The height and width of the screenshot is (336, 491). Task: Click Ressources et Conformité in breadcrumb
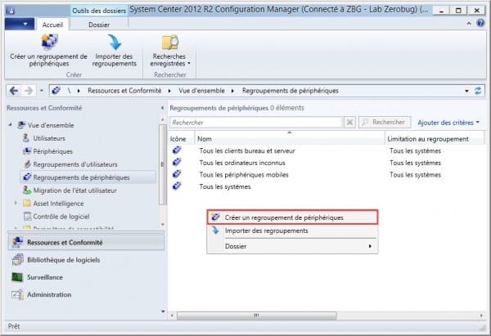(x=124, y=91)
